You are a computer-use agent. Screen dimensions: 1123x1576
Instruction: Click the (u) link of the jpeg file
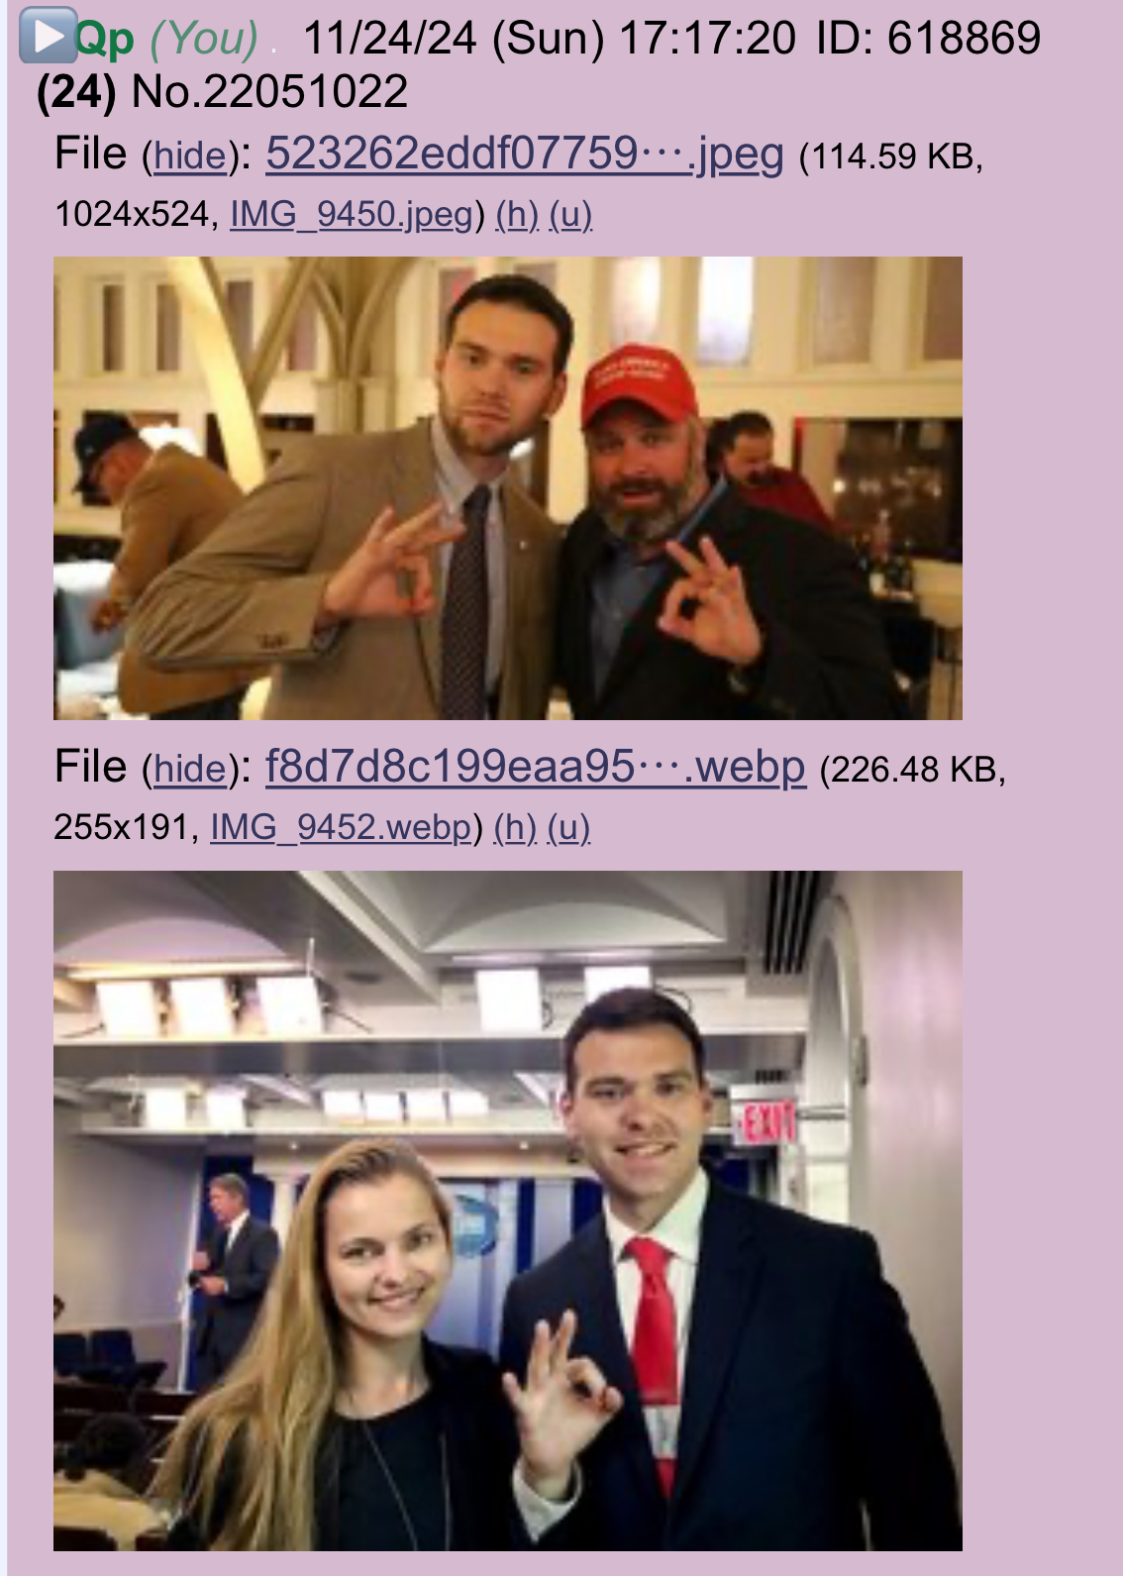pyautogui.click(x=570, y=214)
